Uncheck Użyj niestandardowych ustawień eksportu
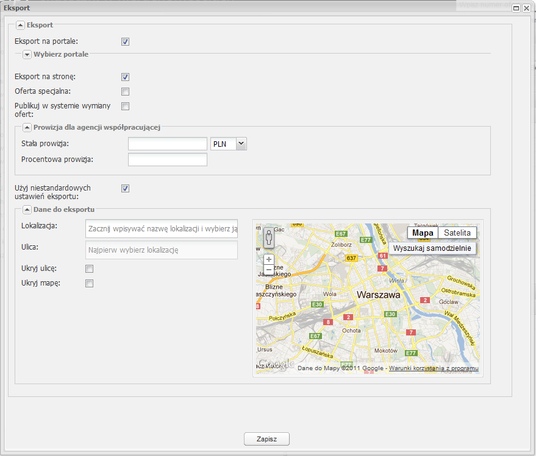The image size is (536, 456). (125, 188)
